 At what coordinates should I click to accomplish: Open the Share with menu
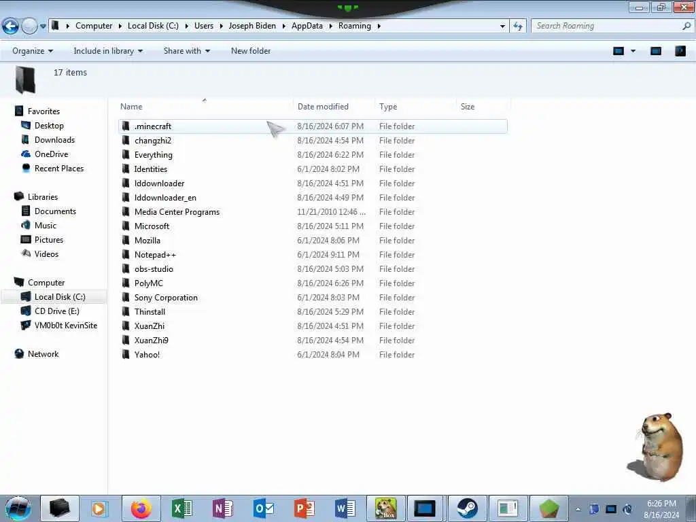pyautogui.click(x=186, y=51)
